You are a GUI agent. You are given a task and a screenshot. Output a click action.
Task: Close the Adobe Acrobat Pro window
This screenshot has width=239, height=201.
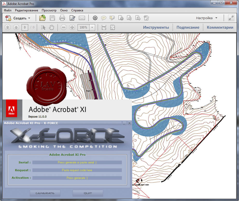[x=231, y=3]
